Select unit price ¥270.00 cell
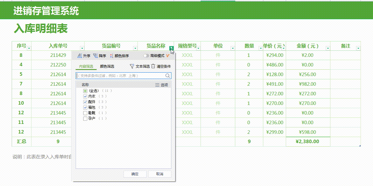The image size is (373, 186). [x=275, y=103]
